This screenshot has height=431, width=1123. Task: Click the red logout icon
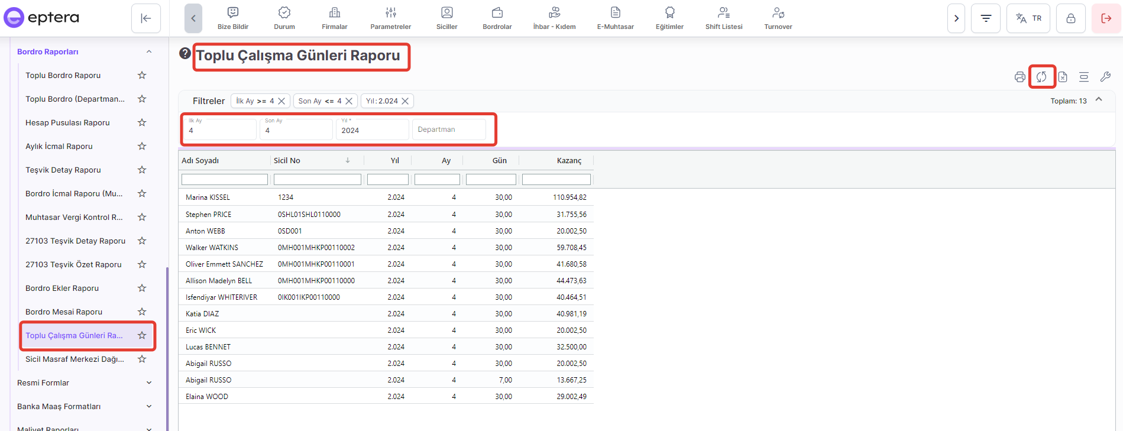pyautogui.click(x=1106, y=18)
